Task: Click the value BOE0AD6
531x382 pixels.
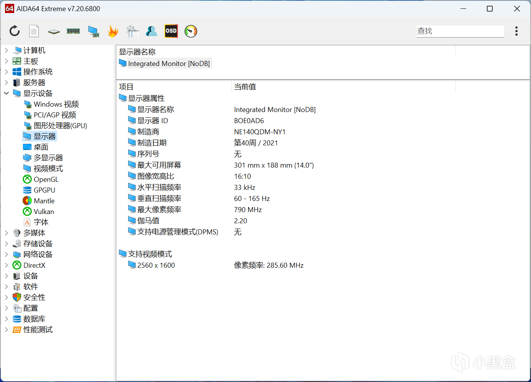Action: tap(249, 120)
